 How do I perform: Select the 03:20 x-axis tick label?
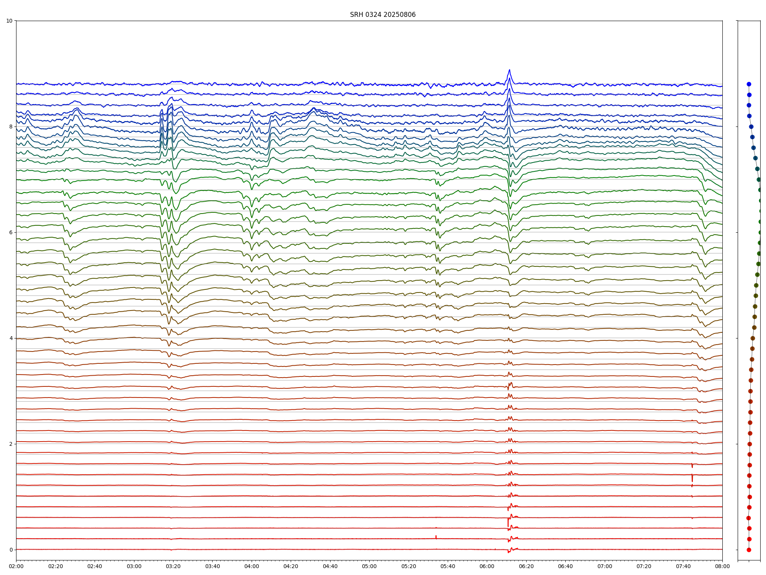173,566
